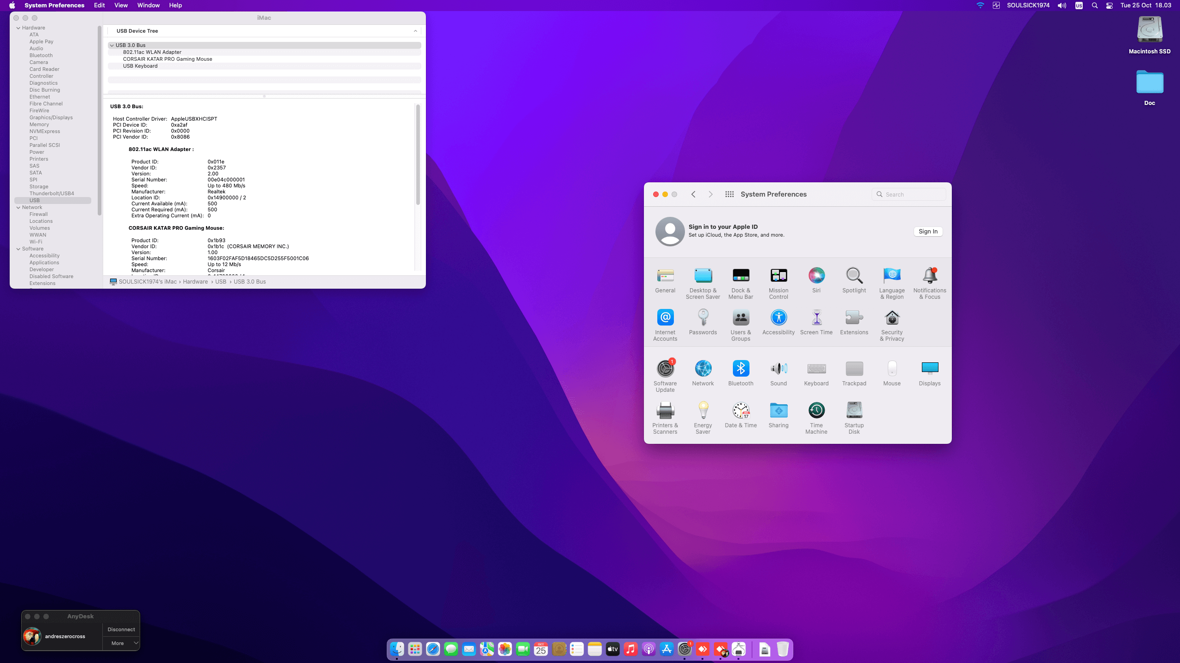Go back in System Preferences
The height and width of the screenshot is (663, 1180).
pos(693,194)
